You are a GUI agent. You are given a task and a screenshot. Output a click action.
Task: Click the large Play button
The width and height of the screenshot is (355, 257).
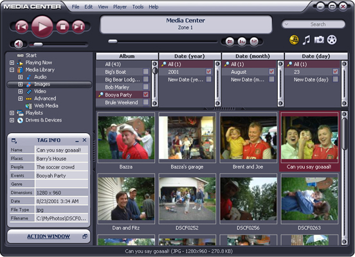pyautogui.click(x=42, y=26)
